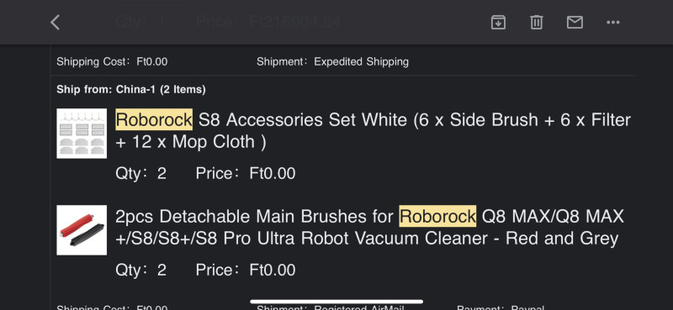Open the red and grey brushes thumbnail

click(x=82, y=230)
